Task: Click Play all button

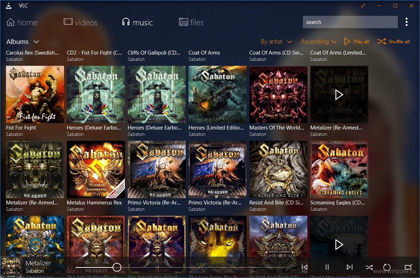Action: point(357,42)
